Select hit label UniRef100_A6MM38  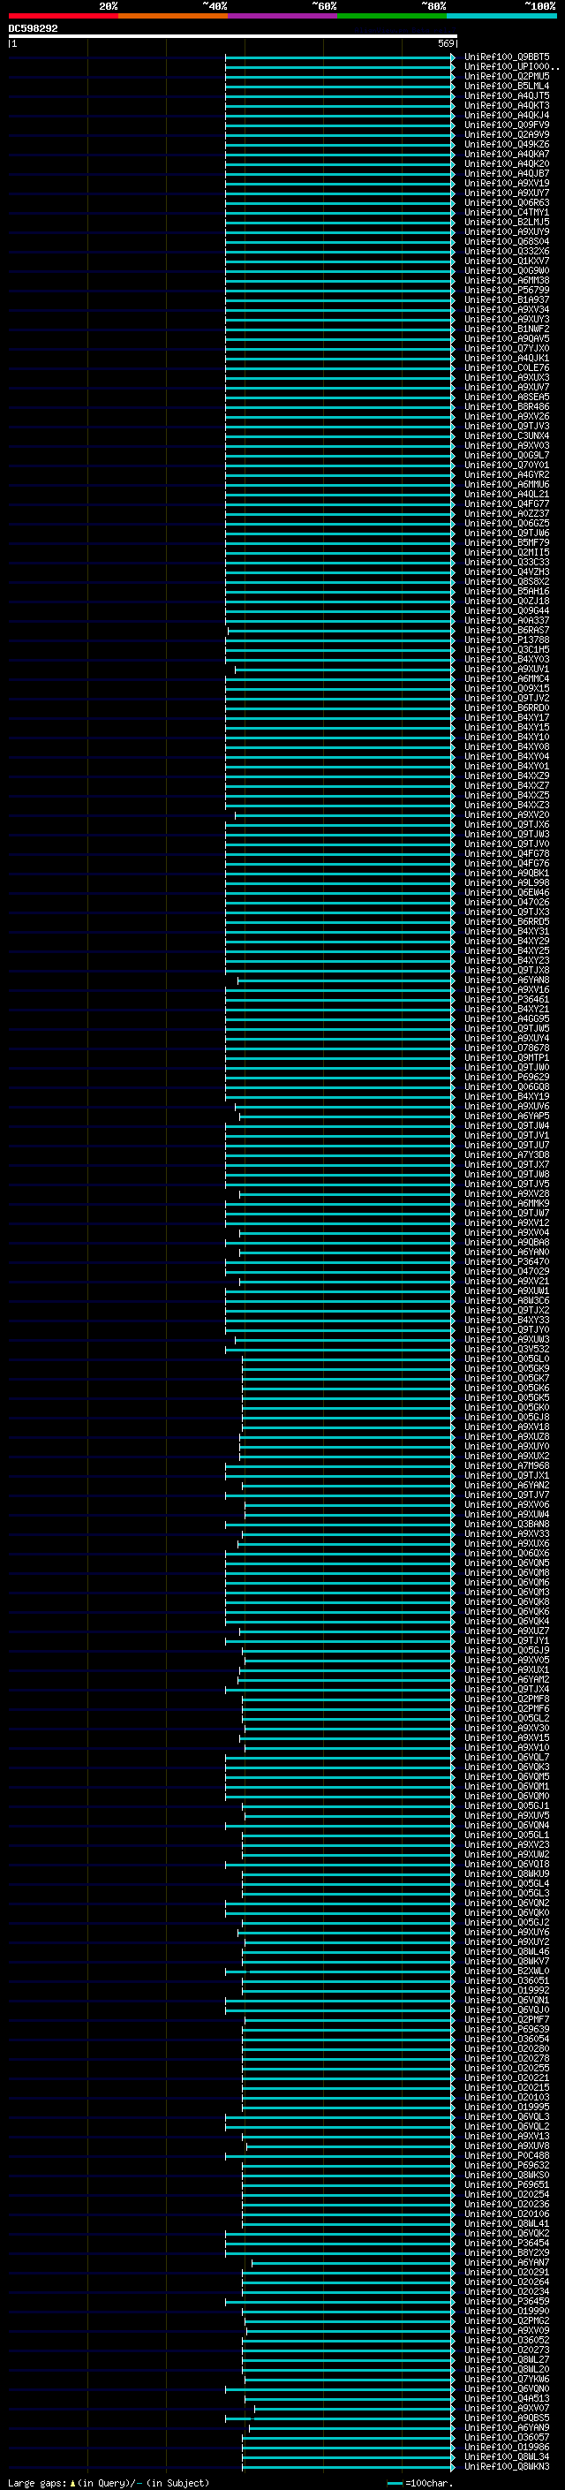tap(507, 280)
